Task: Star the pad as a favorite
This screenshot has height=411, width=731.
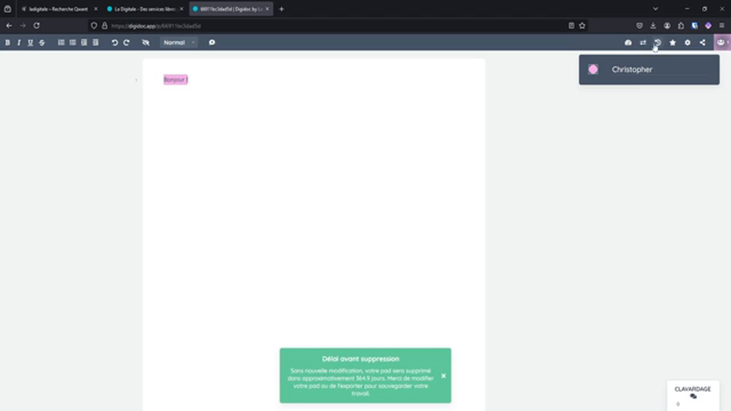Action: point(672,42)
